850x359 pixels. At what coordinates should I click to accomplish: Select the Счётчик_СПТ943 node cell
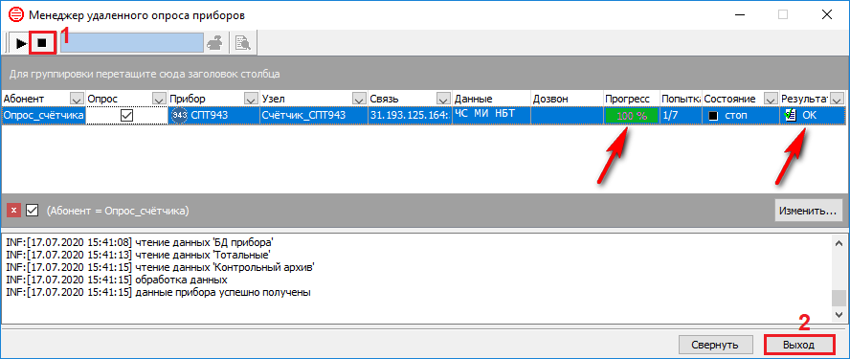point(313,116)
